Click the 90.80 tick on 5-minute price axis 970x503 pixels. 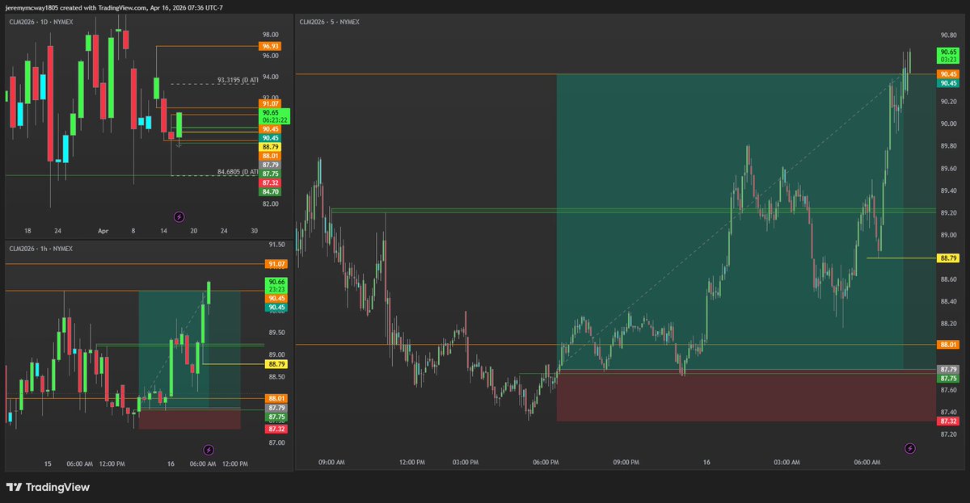pos(949,35)
